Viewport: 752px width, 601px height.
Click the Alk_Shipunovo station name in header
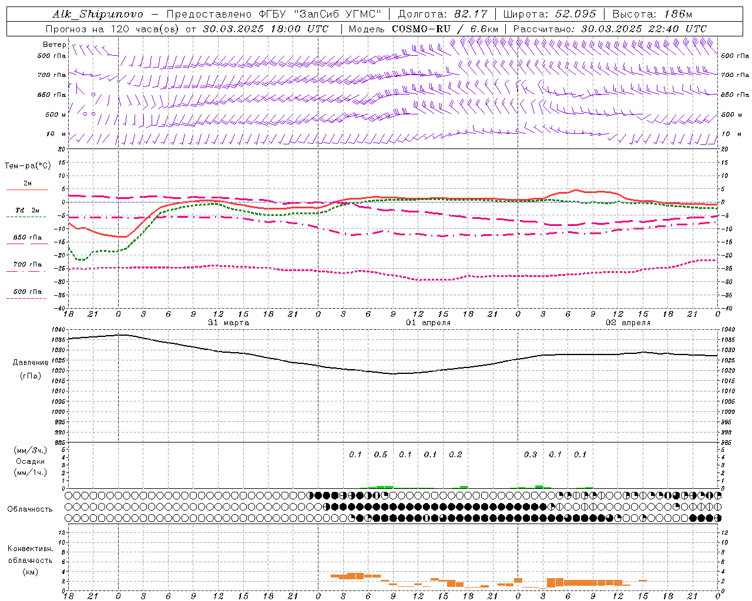pos(98,14)
